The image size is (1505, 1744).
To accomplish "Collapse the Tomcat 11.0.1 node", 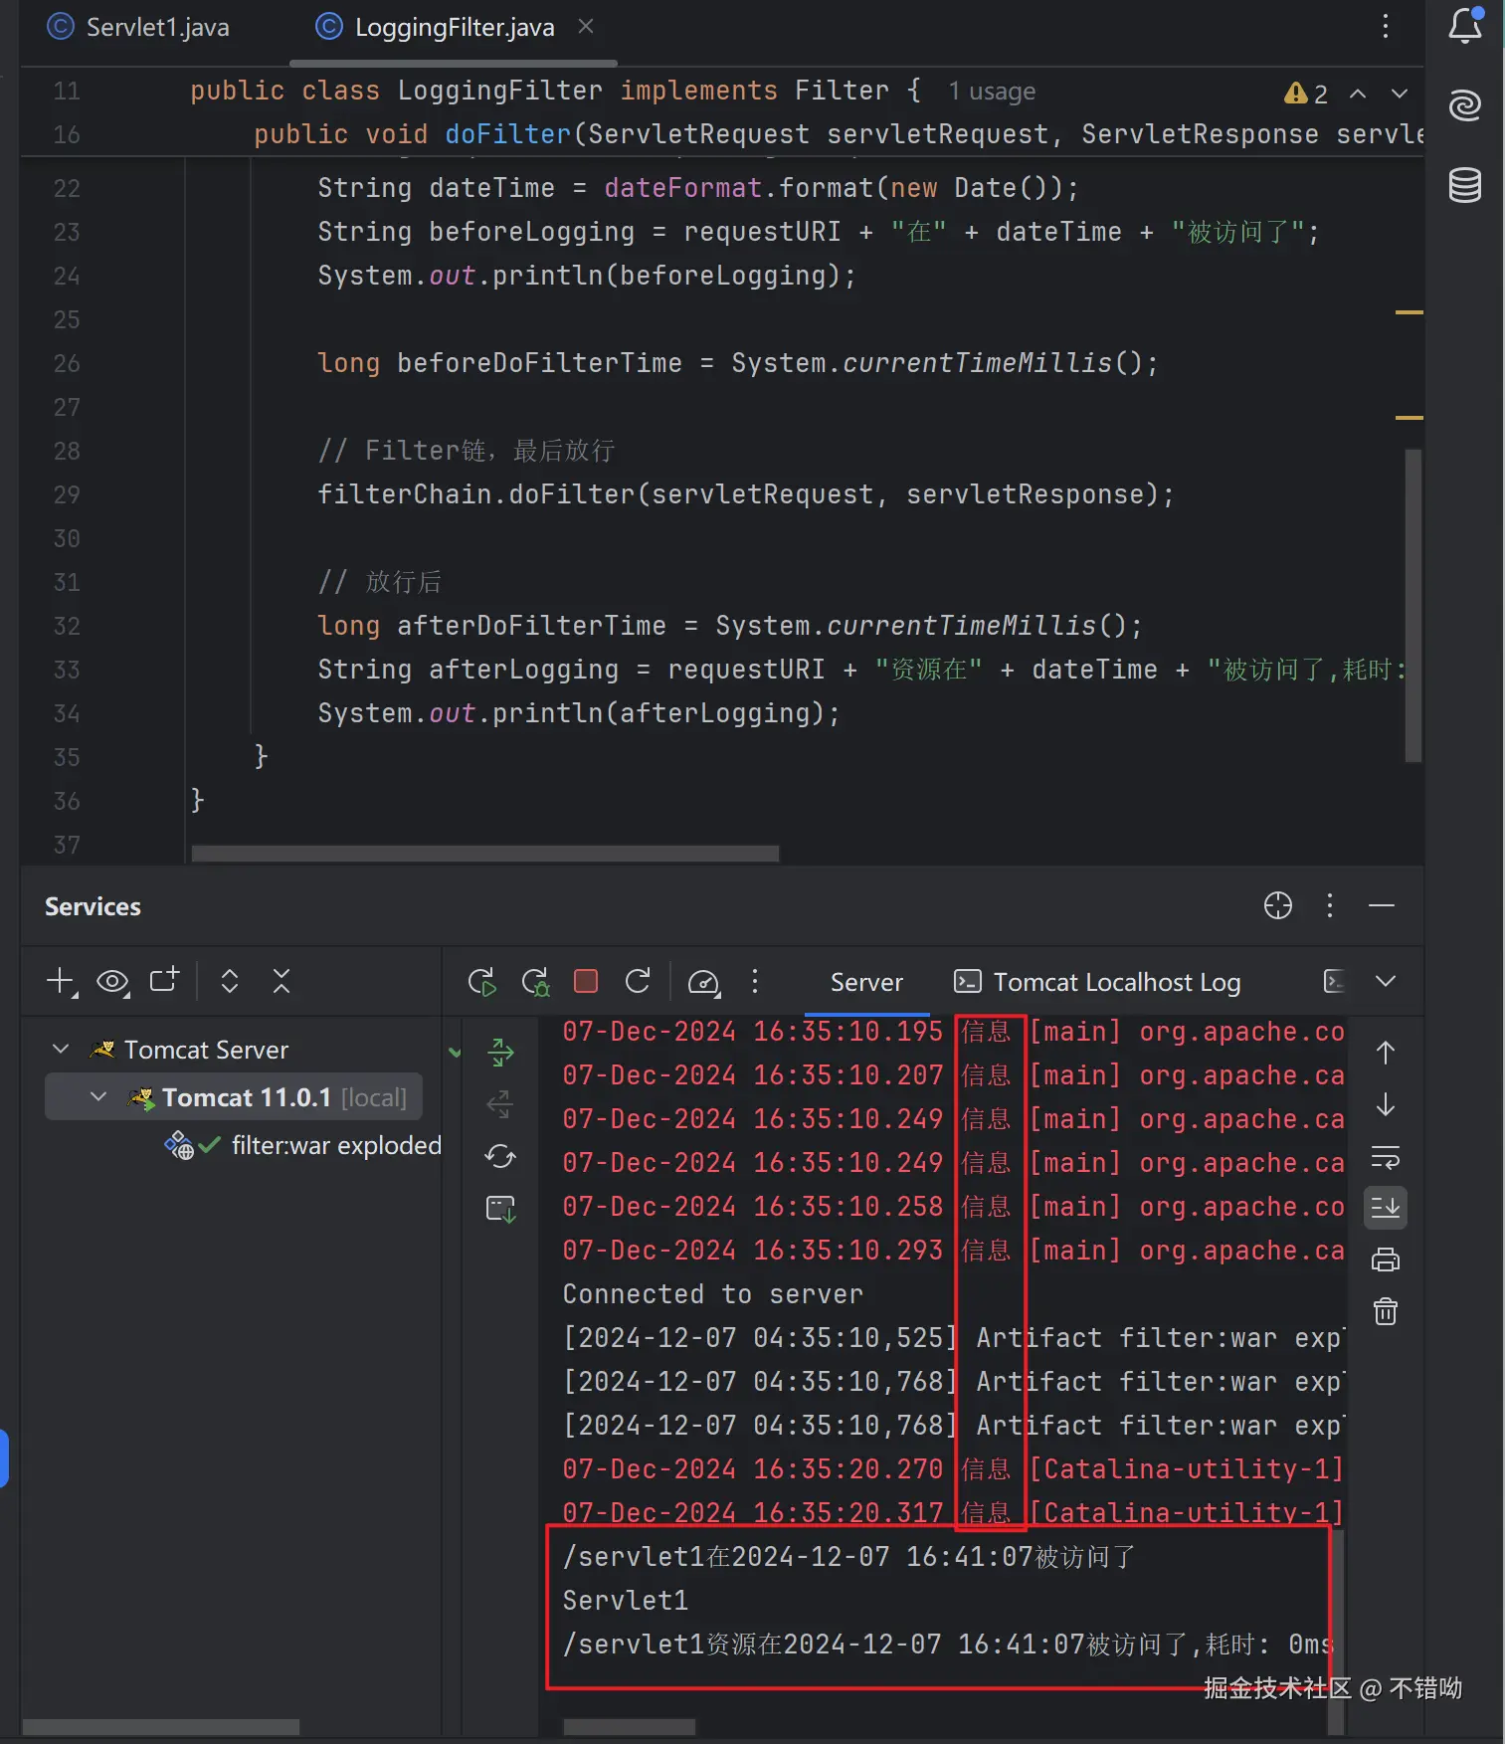I will point(98,1096).
